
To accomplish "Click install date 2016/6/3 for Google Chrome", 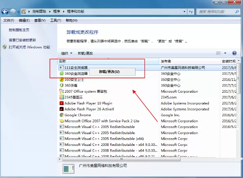I will (x=229, y=115).
